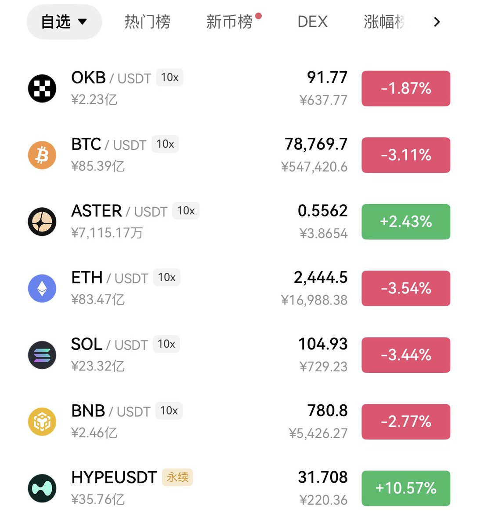477x528 pixels.
Task: Tap the Ethereum diamond logo icon
Action: click(42, 288)
